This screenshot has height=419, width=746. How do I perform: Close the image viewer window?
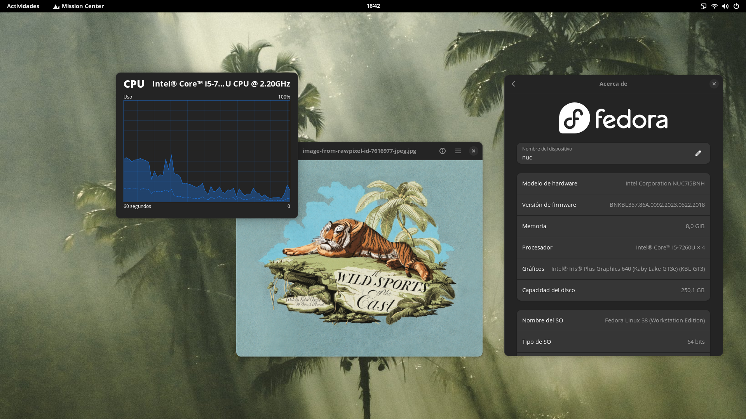473,151
